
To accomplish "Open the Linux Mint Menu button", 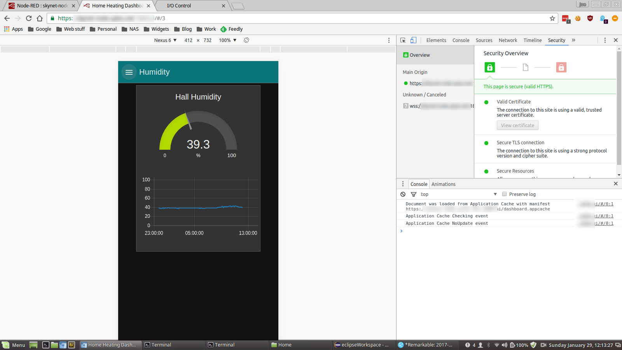I will [x=14, y=345].
